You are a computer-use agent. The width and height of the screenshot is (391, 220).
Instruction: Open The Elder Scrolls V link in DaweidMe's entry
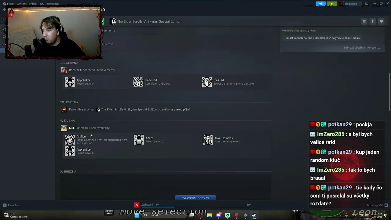click(x=129, y=109)
